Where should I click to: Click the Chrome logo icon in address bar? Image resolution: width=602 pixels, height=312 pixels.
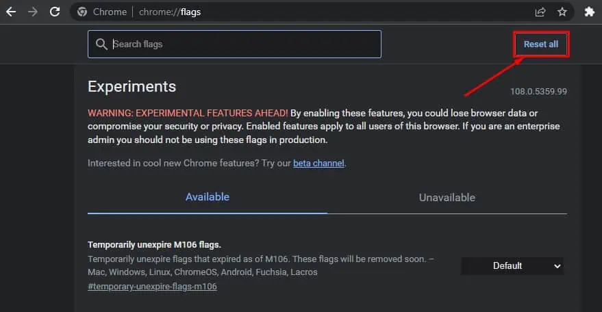[81, 12]
